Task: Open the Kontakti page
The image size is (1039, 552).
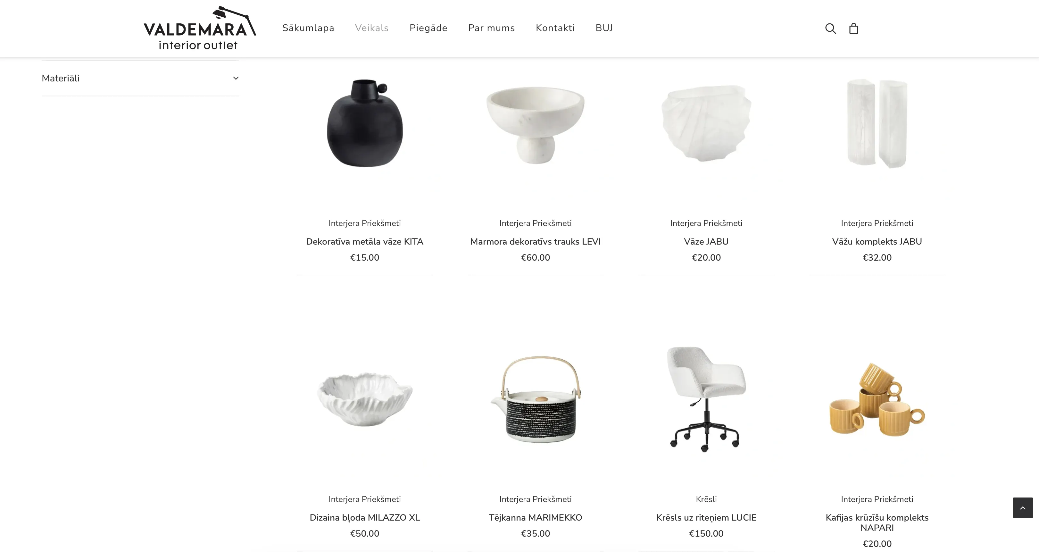Action: (x=555, y=28)
